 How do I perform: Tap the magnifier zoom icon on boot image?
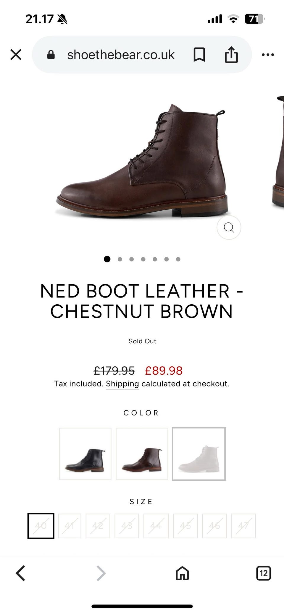pyautogui.click(x=229, y=228)
